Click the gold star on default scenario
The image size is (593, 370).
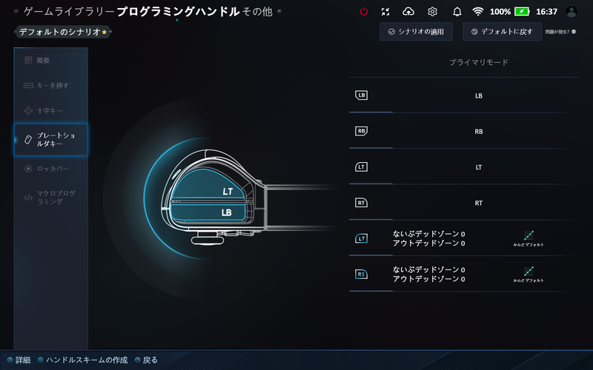pyautogui.click(x=105, y=32)
